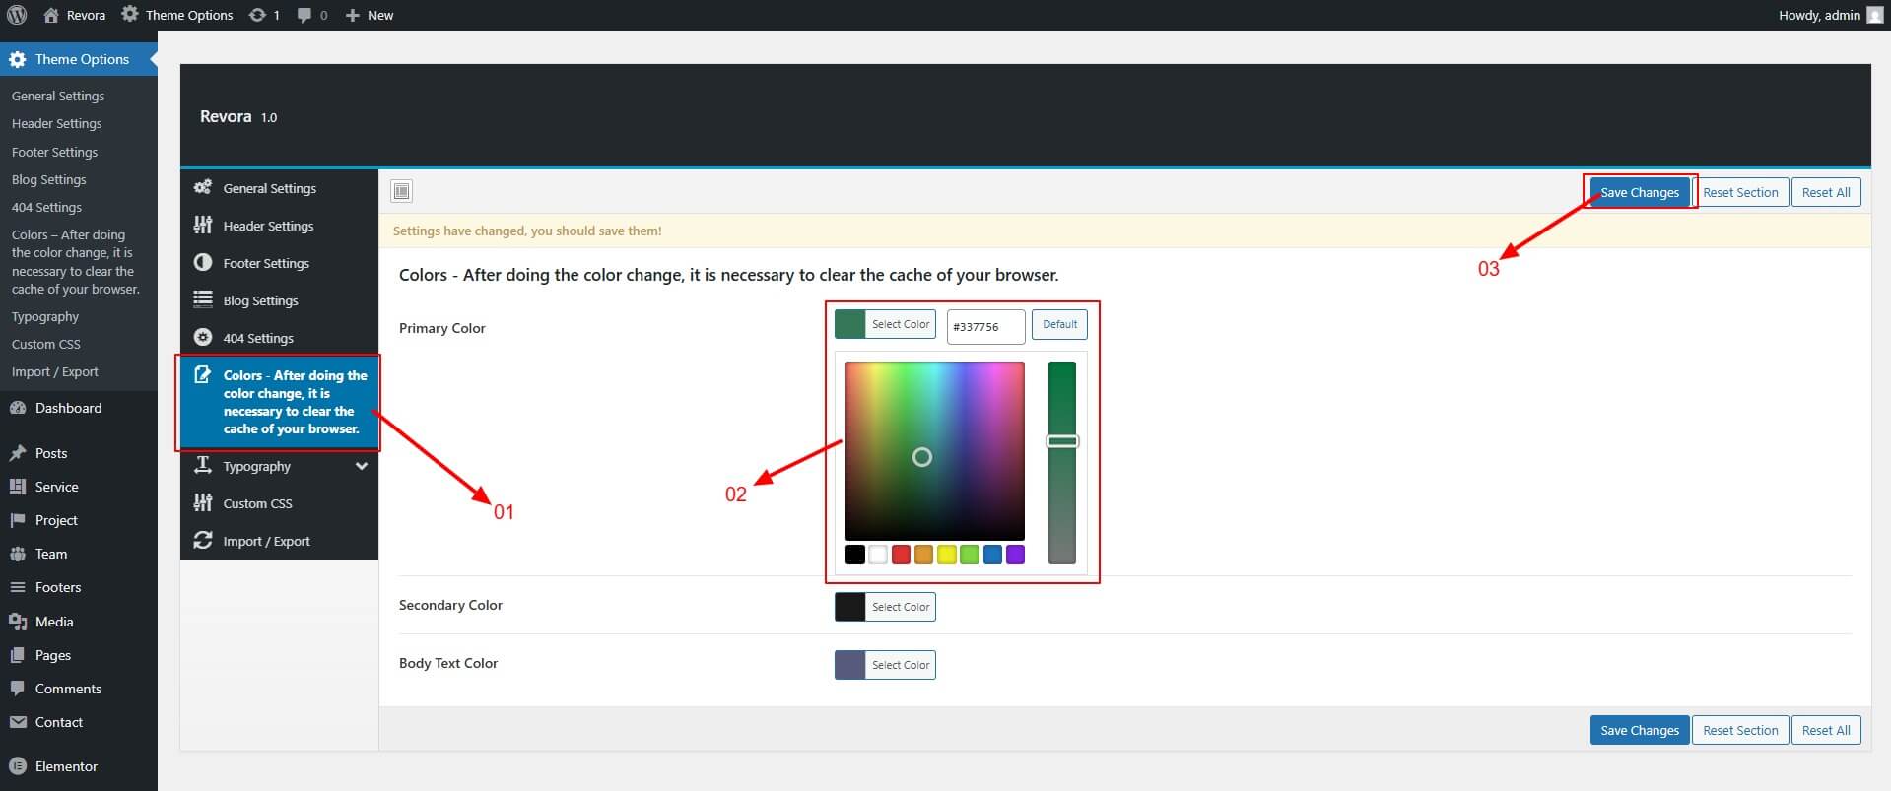Pick the orange palette swatch
Viewport: 1891px width, 791px height.
923,555
